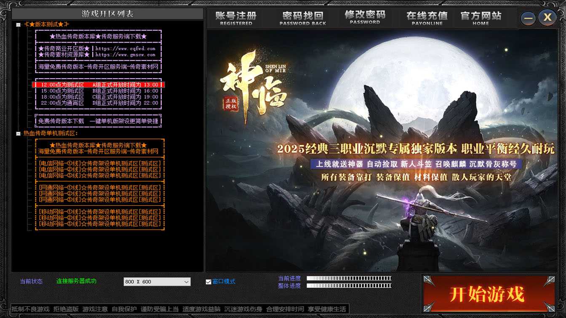Viewport: 566px width, 318px height.
Task: Pick 移动网络-③线 test zone entry
Action: pos(99,224)
